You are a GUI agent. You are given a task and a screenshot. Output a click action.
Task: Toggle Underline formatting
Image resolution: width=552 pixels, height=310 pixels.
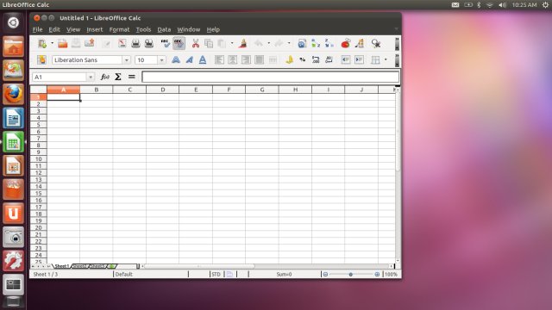(203, 59)
